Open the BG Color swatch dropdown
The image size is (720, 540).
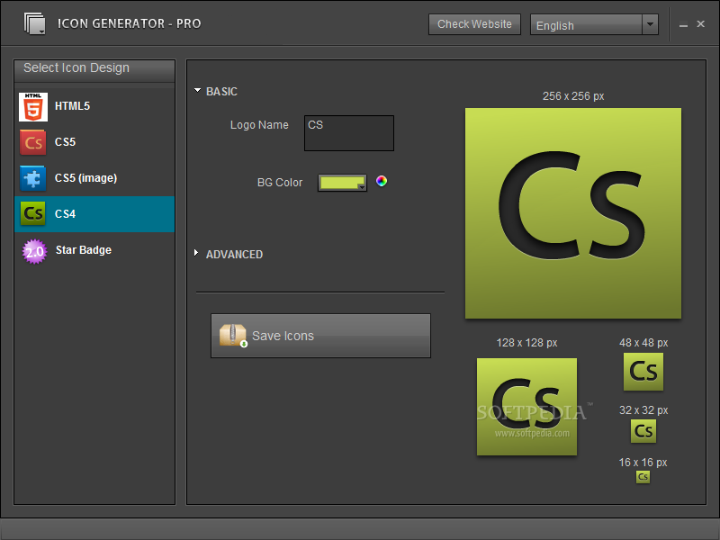pos(342,183)
